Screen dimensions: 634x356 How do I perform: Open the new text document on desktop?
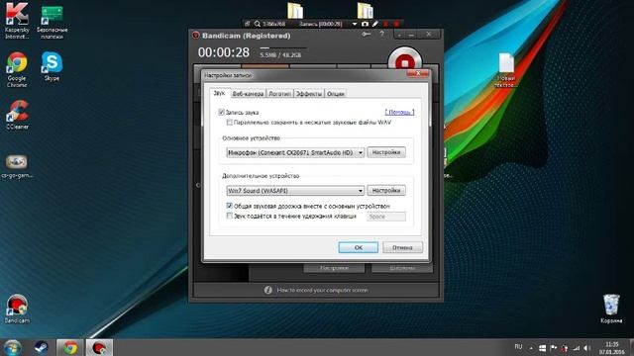506,70
